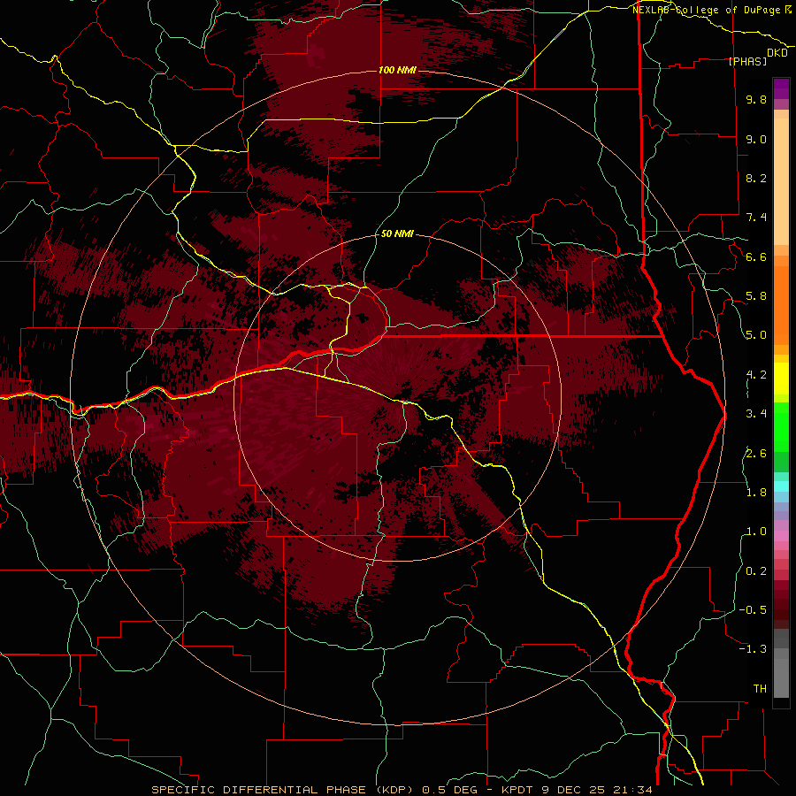Viewport: 796px width, 796px height.
Task: Click the 5.8 value on the color scale
Action: pos(756,296)
